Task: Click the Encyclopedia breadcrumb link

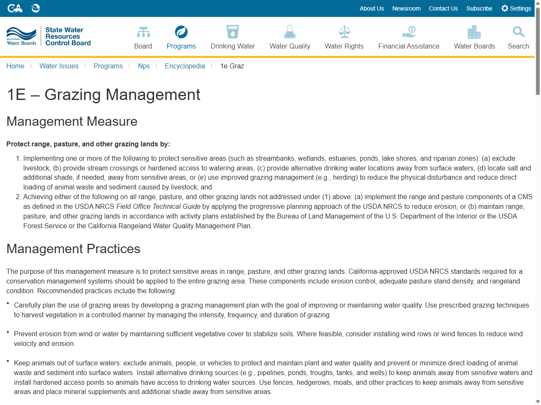Action: [x=185, y=66]
